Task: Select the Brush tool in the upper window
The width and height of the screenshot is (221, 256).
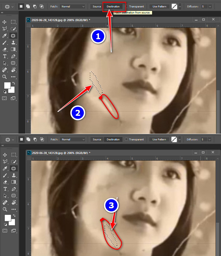Action: tap(4, 43)
